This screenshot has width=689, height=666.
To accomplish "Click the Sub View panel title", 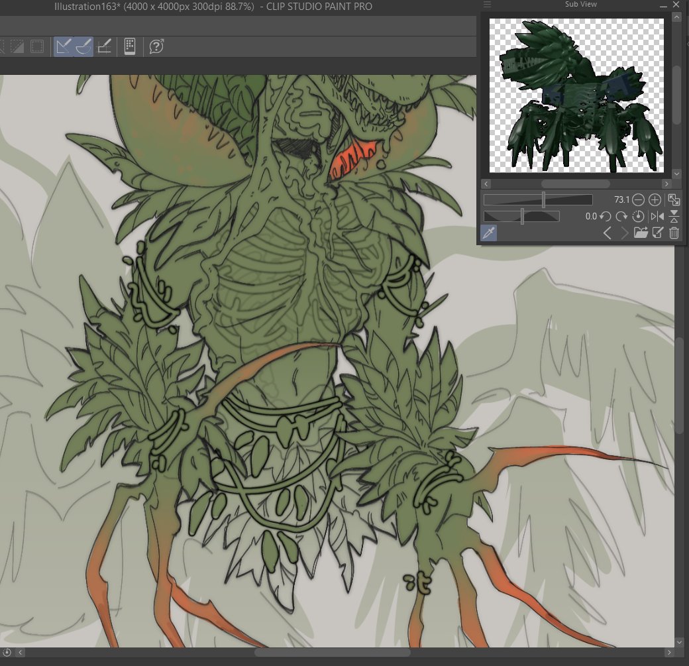I will (580, 4).
